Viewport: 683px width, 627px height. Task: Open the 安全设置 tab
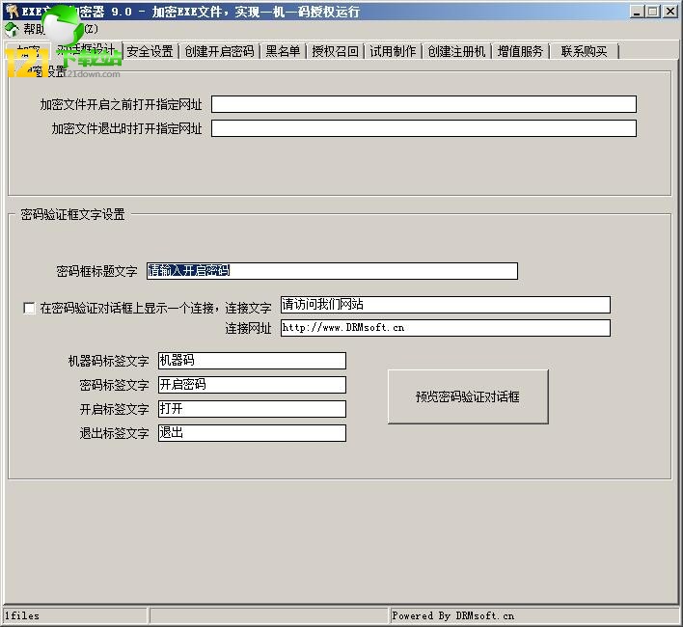coord(150,51)
